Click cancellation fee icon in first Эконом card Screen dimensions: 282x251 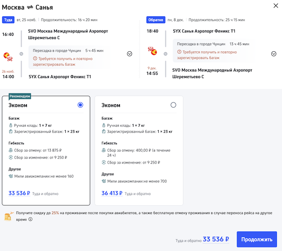pos(11,150)
